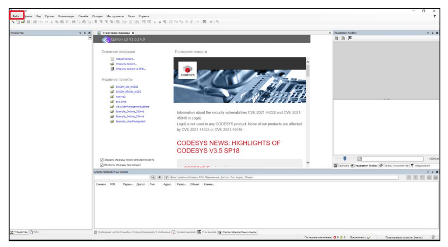Click the Toggle bookmark flag toolbar icon
448x247 pixels.
[x=95, y=22]
